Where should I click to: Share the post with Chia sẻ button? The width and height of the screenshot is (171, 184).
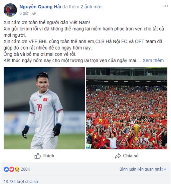click(x=127, y=156)
